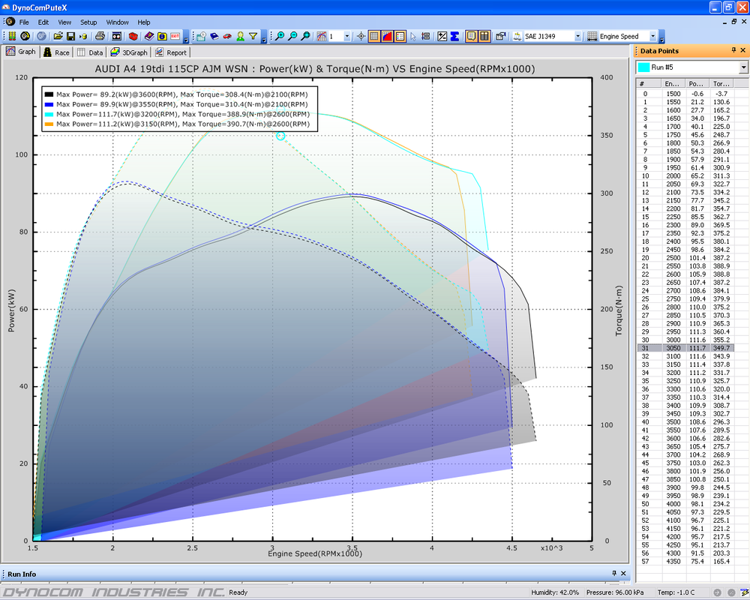The image size is (750, 600).
Task: Click the cyan cursor marker on graph
Action: pos(280,136)
